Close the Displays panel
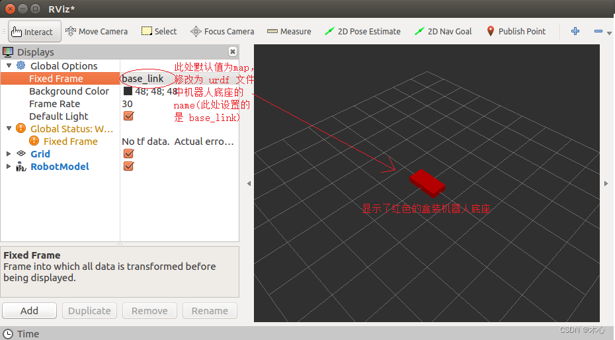This screenshot has width=615, height=340. click(x=233, y=52)
